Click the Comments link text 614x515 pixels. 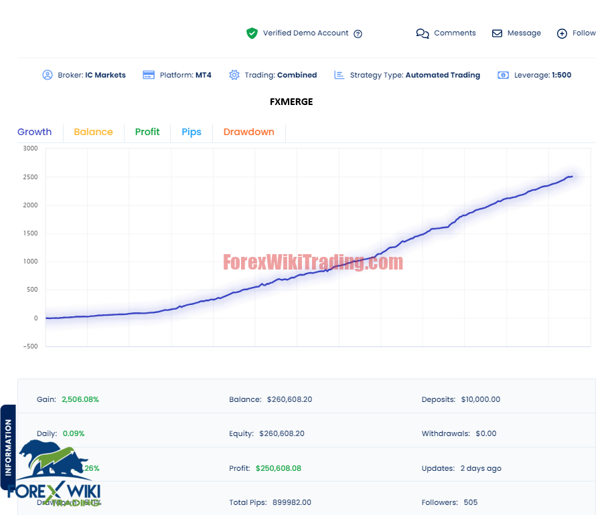(x=455, y=33)
